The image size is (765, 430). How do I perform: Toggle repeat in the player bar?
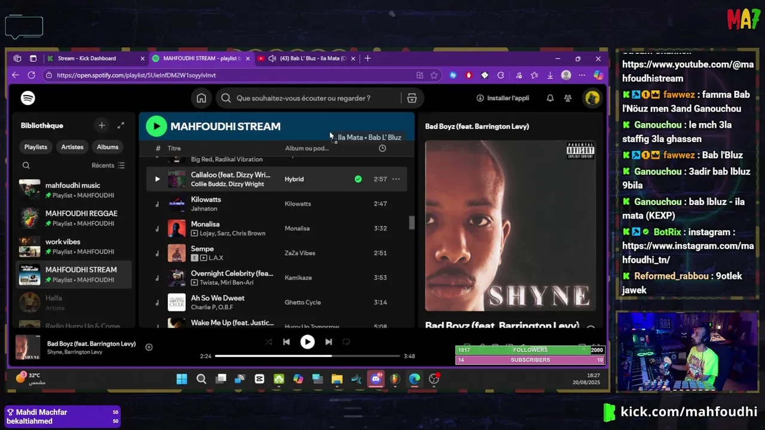tap(346, 342)
